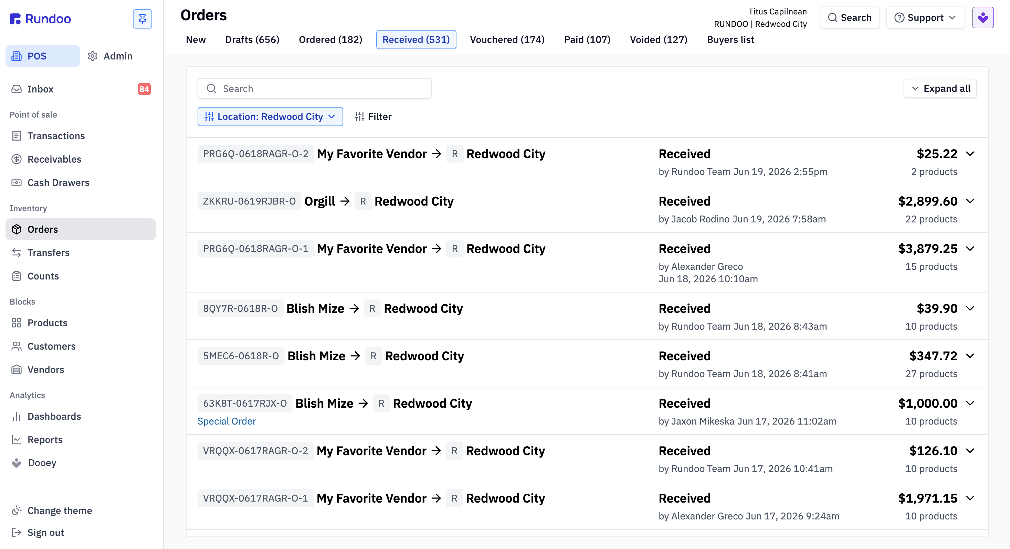Open Receivables section
The image size is (1010, 549).
[81, 159]
